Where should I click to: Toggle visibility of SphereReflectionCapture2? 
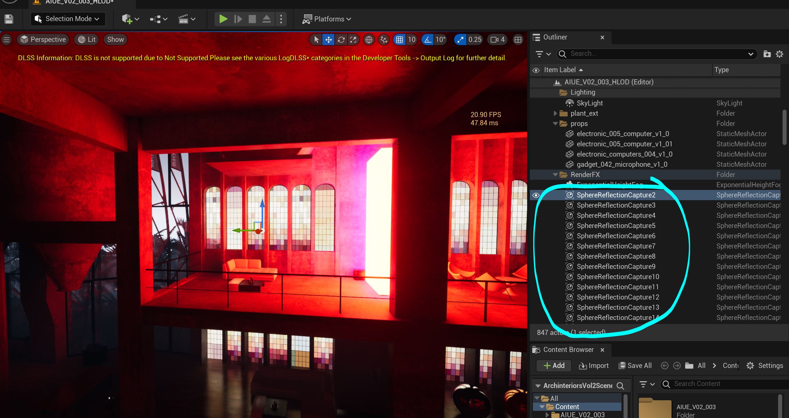click(x=536, y=195)
